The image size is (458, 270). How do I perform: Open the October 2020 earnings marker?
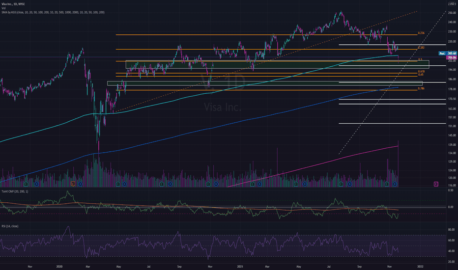pyautogui.click(x=208, y=184)
